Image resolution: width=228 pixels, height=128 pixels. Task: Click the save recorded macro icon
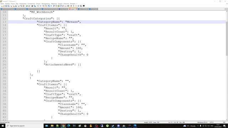click(81, 6)
